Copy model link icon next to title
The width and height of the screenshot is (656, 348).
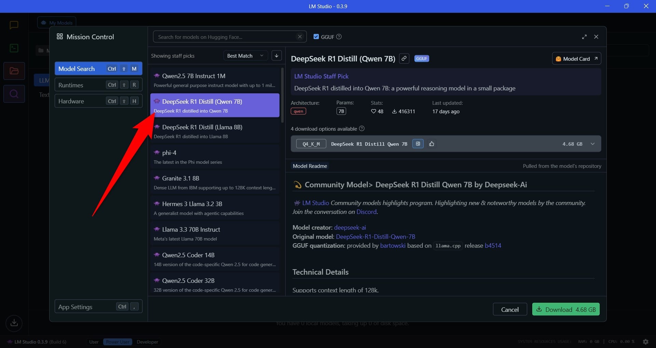tap(404, 58)
